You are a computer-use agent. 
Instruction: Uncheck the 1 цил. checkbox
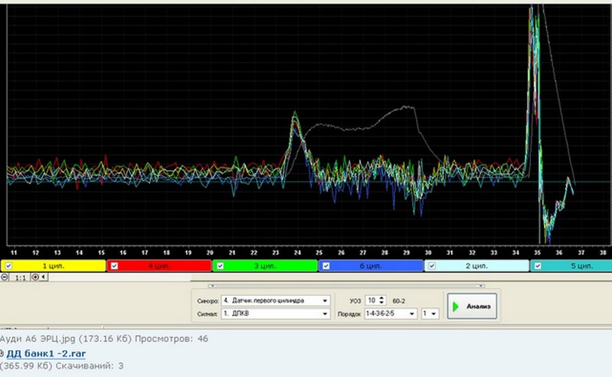pos(8,266)
